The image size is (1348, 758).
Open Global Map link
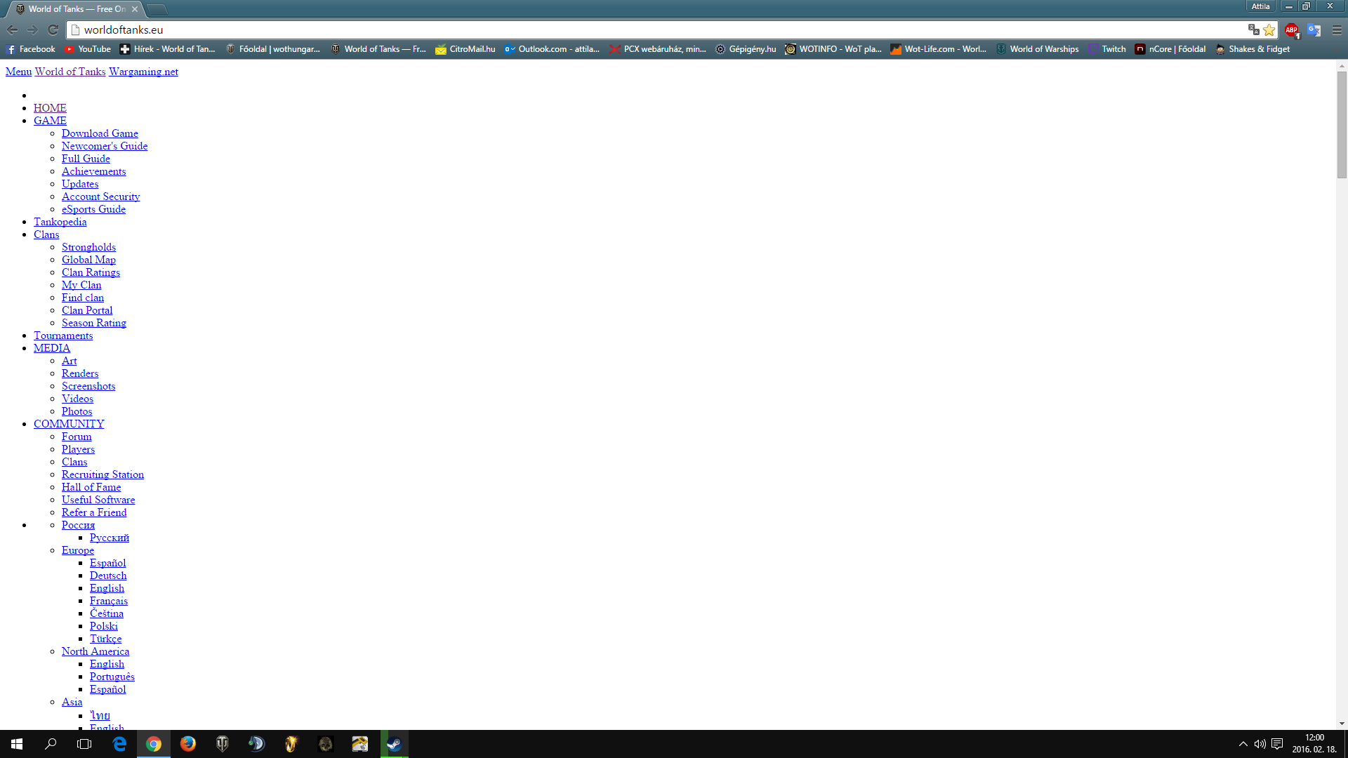(x=88, y=260)
